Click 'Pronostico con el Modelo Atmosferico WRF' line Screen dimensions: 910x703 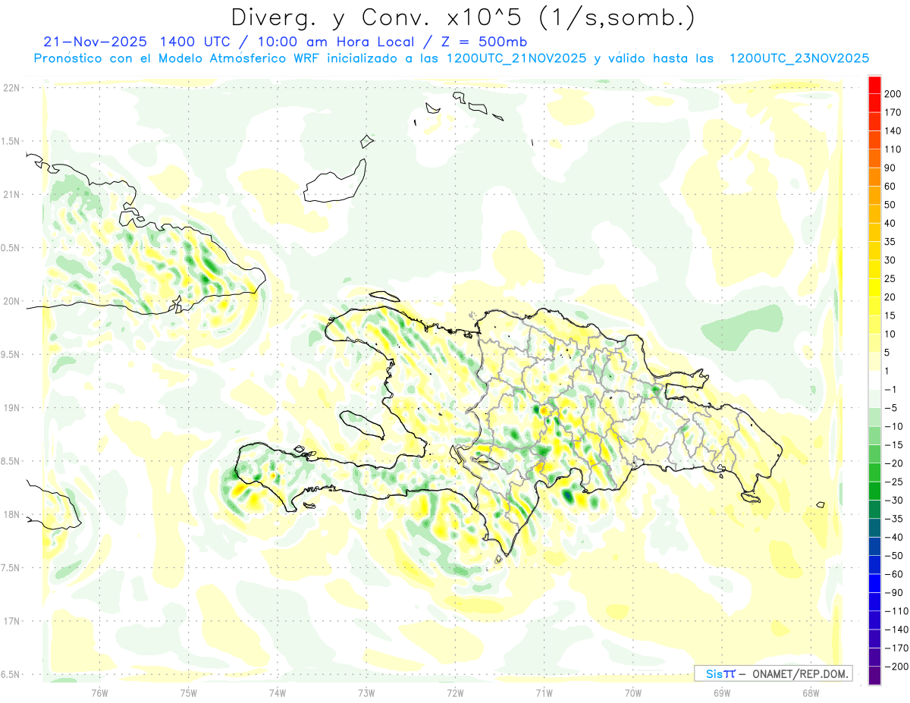(x=177, y=58)
